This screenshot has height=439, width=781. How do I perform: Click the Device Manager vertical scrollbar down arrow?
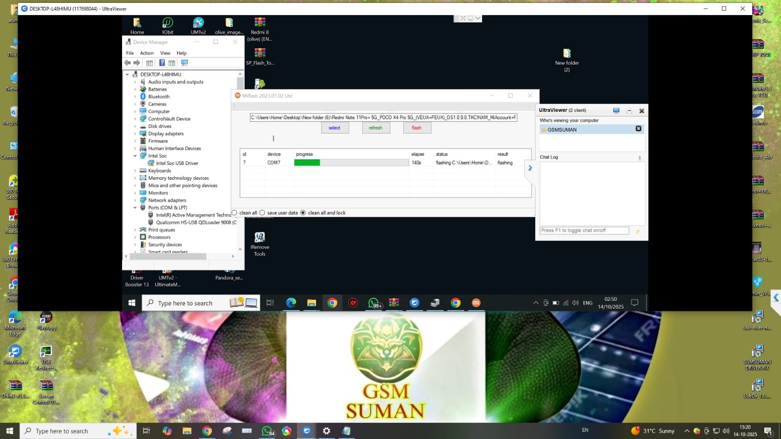click(x=240, y=249)
